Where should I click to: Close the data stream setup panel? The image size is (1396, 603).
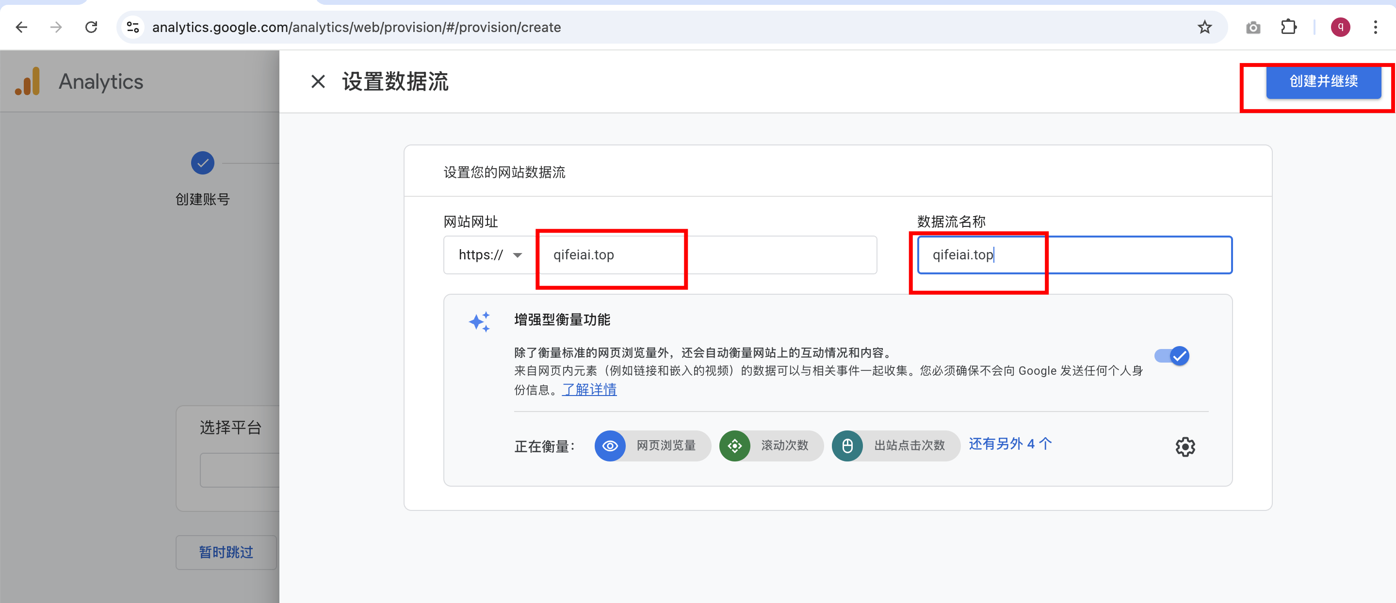(318, 82)
